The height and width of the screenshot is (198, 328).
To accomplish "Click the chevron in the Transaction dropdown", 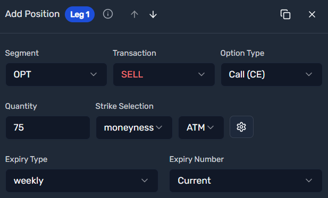I will pyautogui.click(x=201, y=74).
